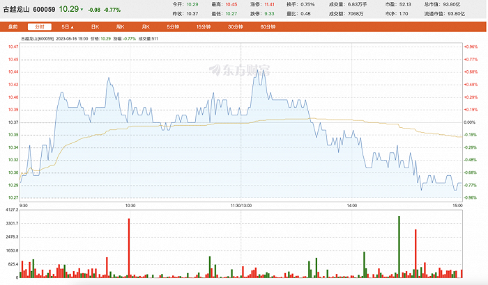
Task: Open the 周K weekly chart tab
Action: point(120,27)
